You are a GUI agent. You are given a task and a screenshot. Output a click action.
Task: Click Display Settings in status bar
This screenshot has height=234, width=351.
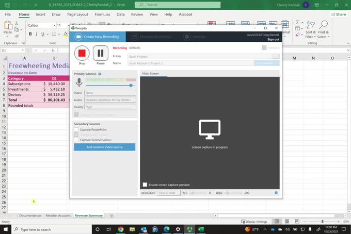click(x=254, y=222)
